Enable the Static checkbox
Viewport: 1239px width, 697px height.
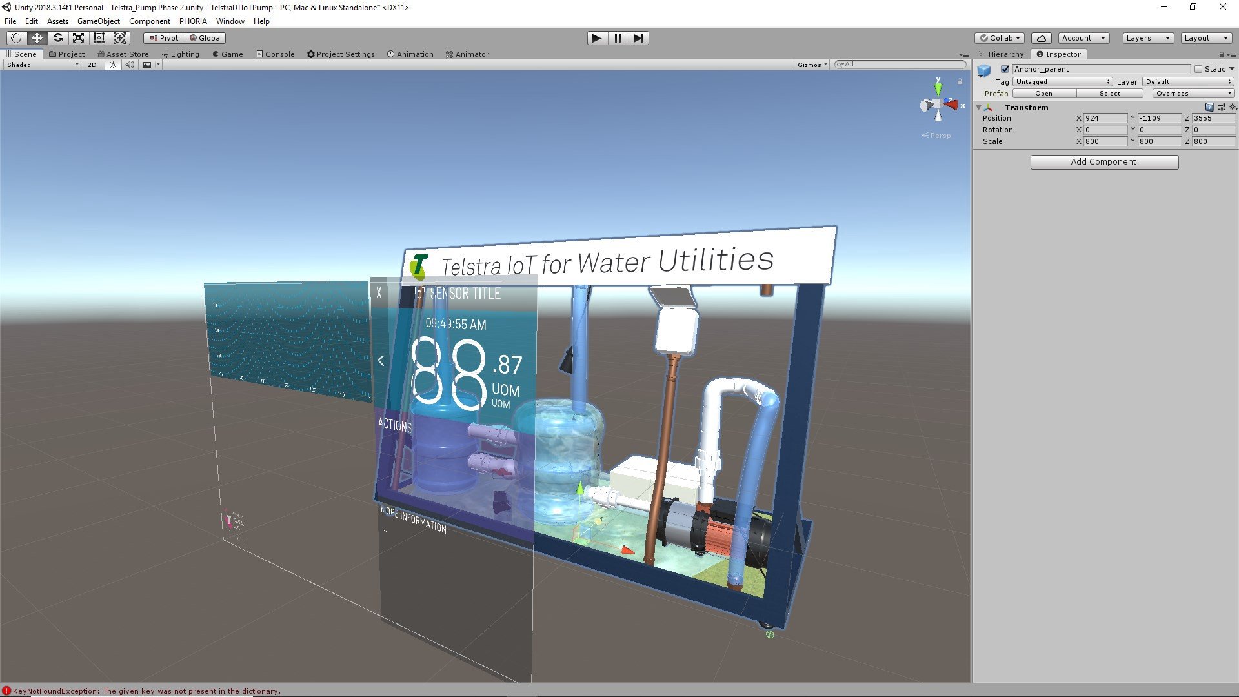pos(1198,69)
